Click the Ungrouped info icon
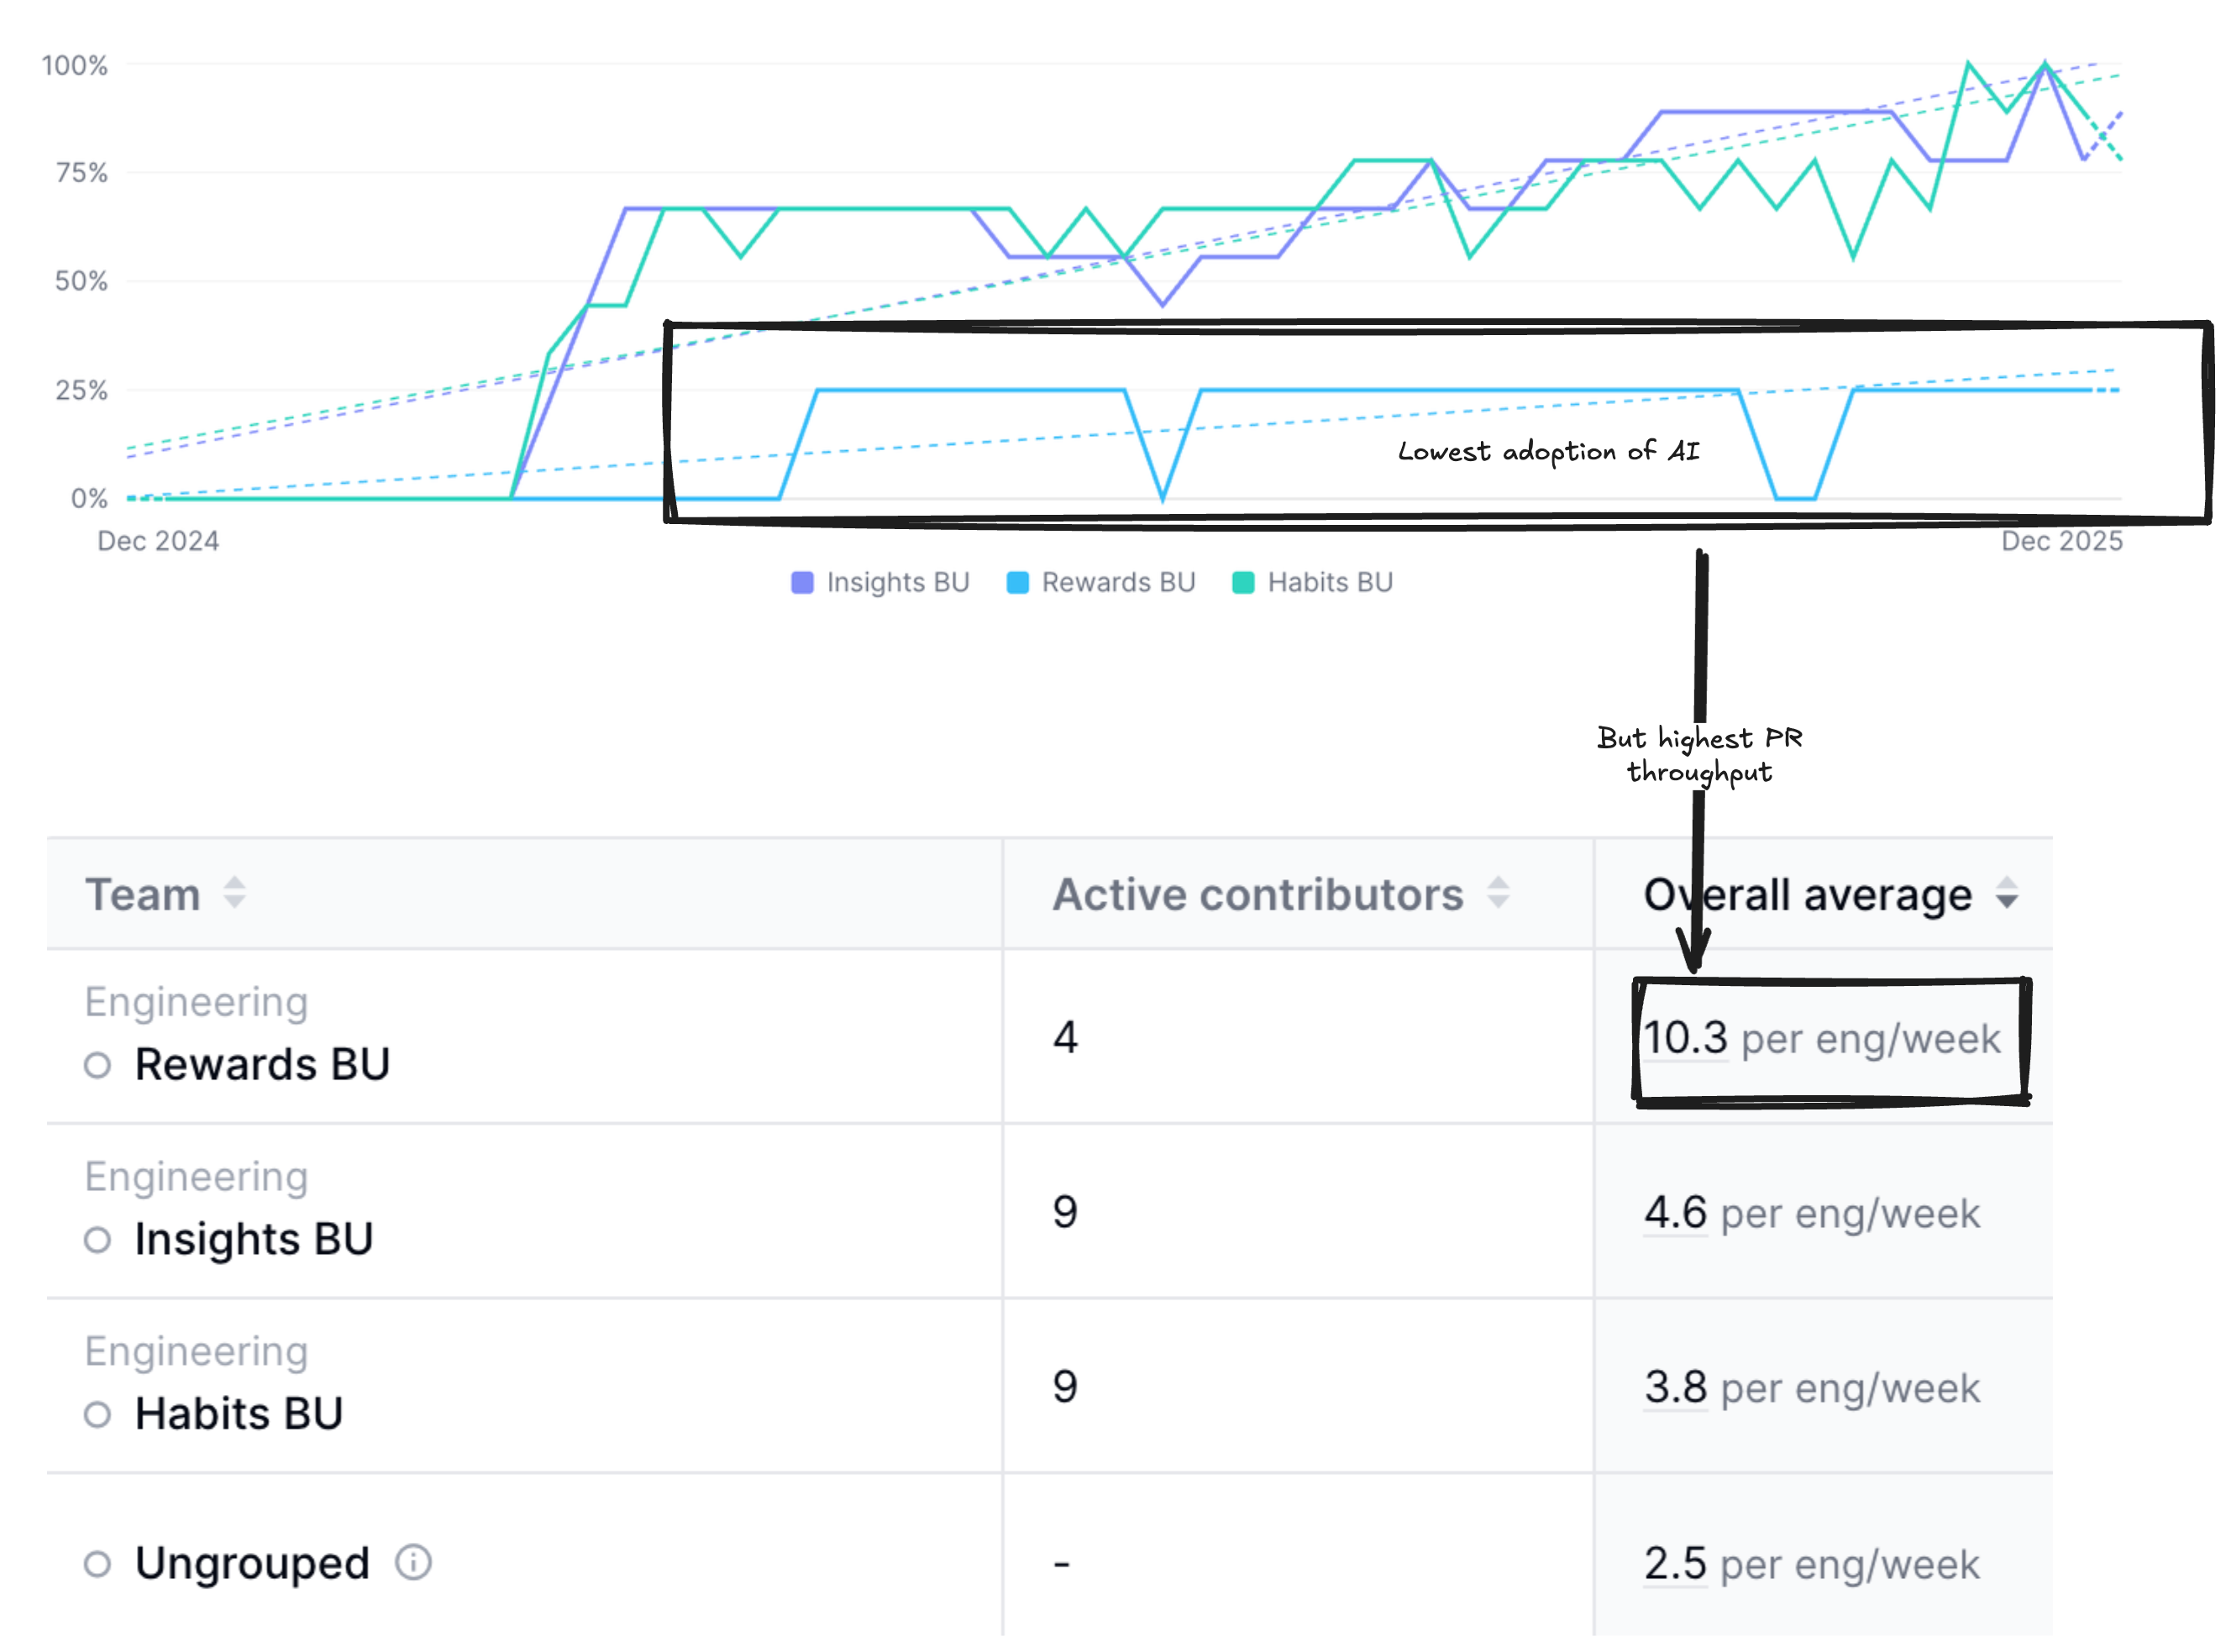Image resolution: width=2226 pixels, height=1652 pixels. (x=413, y=1562)
